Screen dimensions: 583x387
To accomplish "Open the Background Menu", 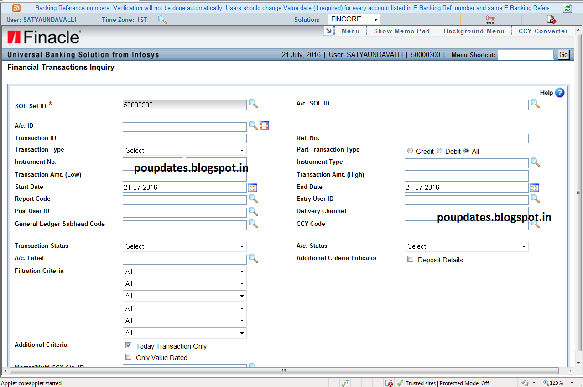I will click(x=474, y=31).
